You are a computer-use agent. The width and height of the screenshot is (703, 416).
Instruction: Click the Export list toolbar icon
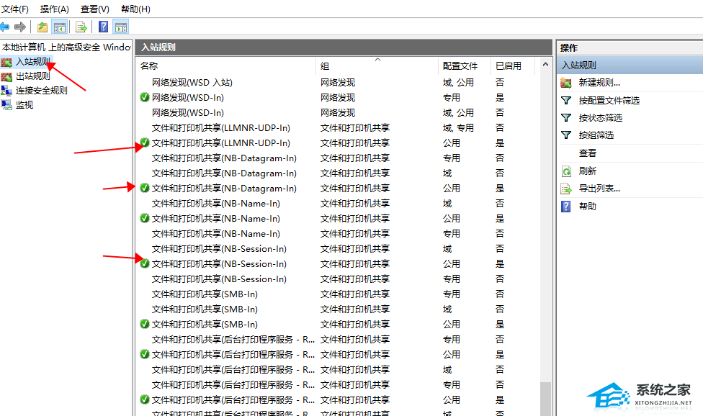(81, 27)
